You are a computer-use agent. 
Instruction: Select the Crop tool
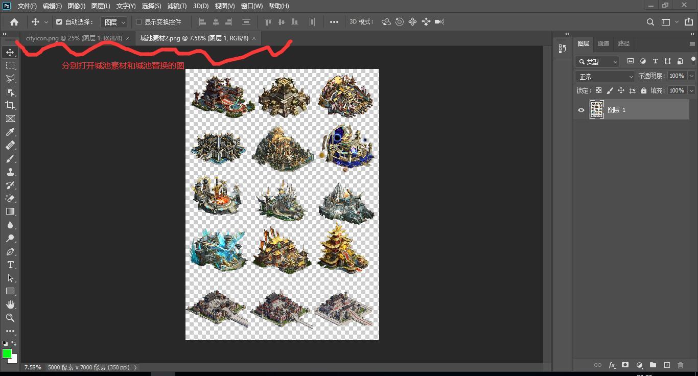[10, 105]
